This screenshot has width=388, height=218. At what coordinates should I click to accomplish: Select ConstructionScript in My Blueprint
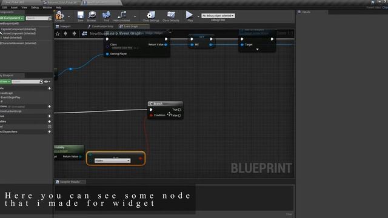point(11,111)
